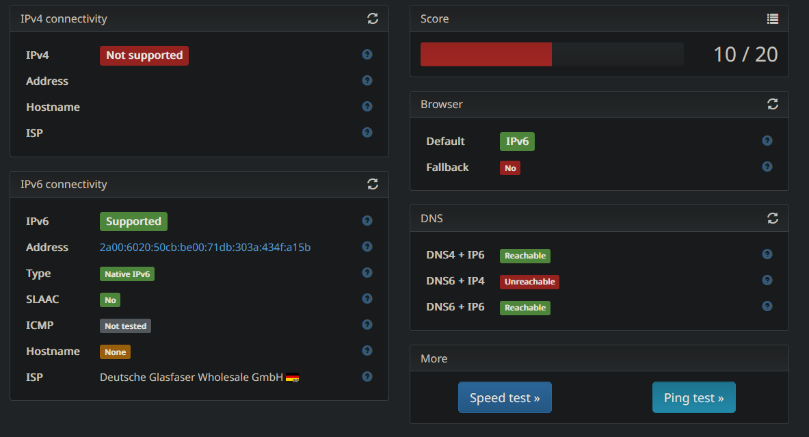
Task: Click the Native IPv6 type badge
Action: pos(127,274)
